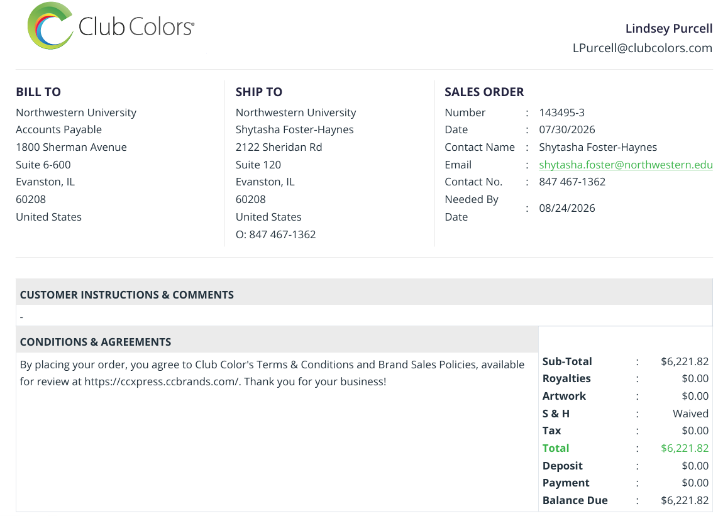The image size is (718, 516).
Task: Select the Sub-Total amount $6,221.82
Action: click(685, 362)
